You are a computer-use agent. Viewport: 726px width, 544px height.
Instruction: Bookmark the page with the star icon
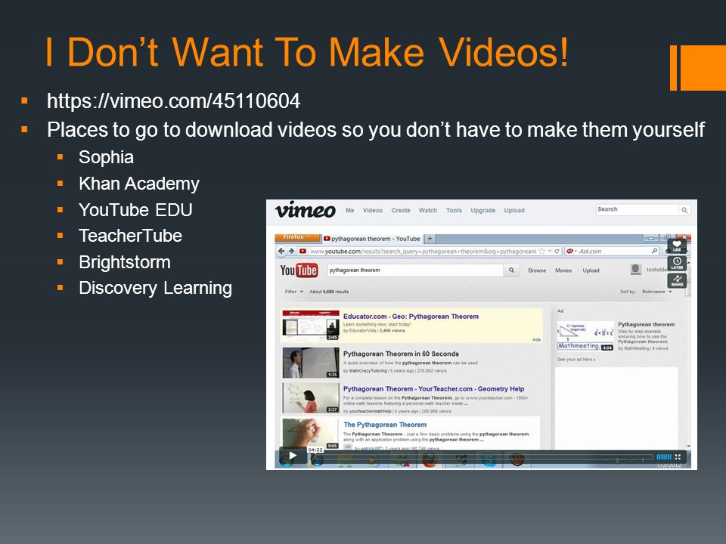pyautogui.click(x=541, y=251)
